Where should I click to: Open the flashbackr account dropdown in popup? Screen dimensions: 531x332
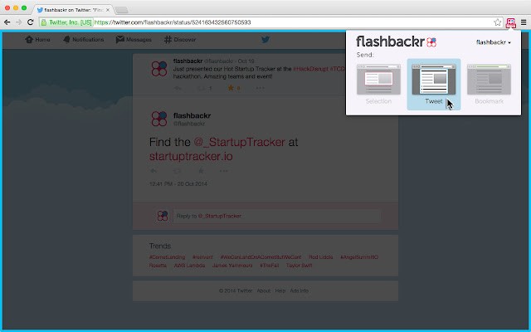point(494,42)
